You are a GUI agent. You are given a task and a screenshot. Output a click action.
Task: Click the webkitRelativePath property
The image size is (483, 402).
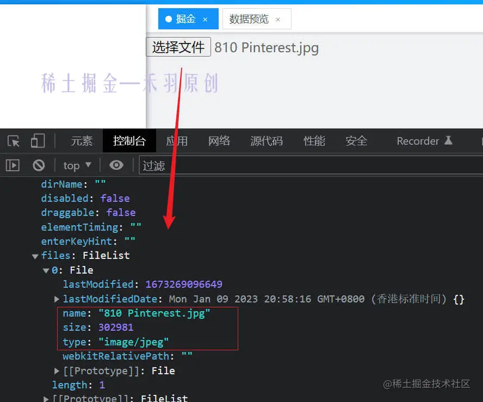128,356
